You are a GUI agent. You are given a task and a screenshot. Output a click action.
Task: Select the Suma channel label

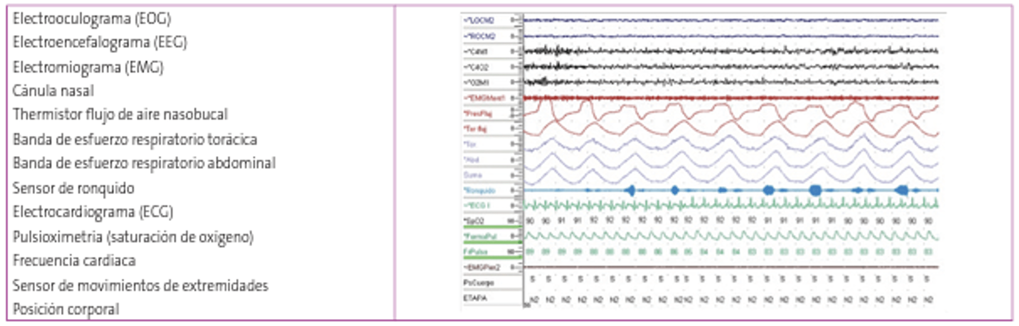(x=473, y=175)
